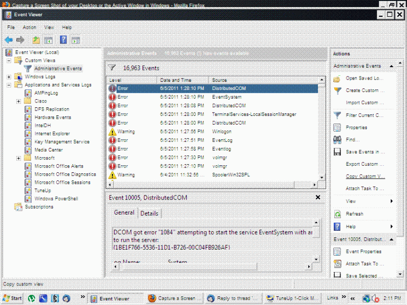Open the Help submenu arrow in Actions
This screenshot has width=407, height=305.
click(x=391, y=226)
